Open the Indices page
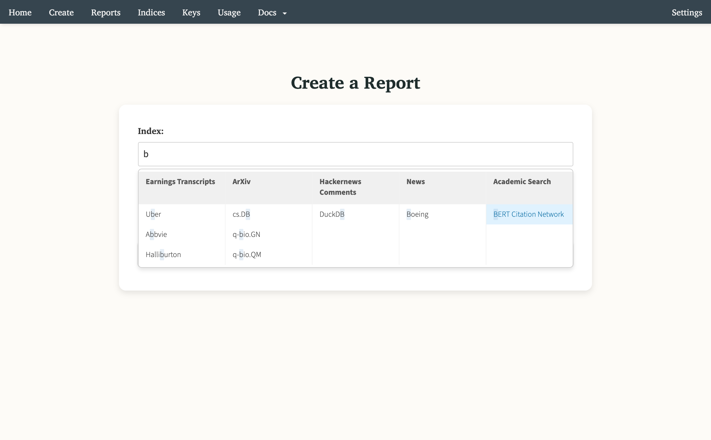Image resolution: width=711 pixels, height=440 pixels. (151, 12)
